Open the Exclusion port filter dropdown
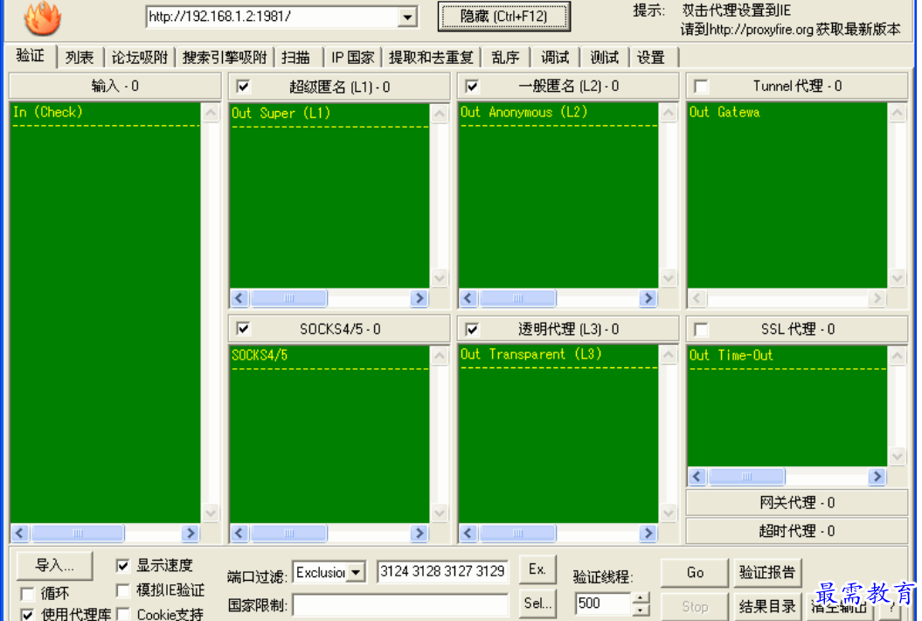 point(356,572)
